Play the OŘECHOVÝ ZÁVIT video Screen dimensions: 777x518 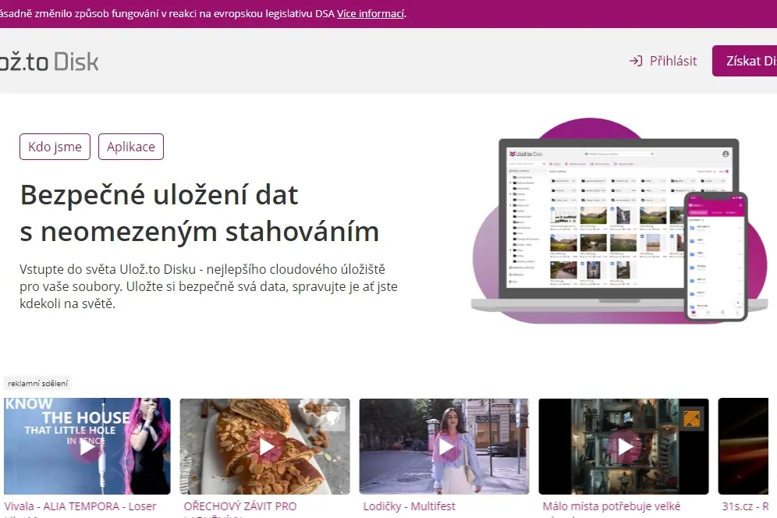[x=265, y=447]
